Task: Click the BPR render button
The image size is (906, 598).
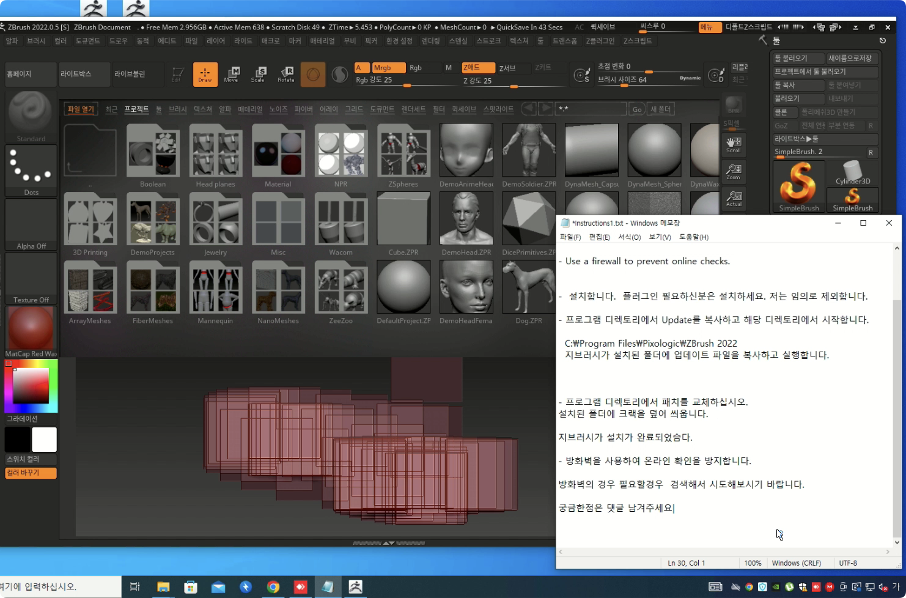Action: pos(733,105)
